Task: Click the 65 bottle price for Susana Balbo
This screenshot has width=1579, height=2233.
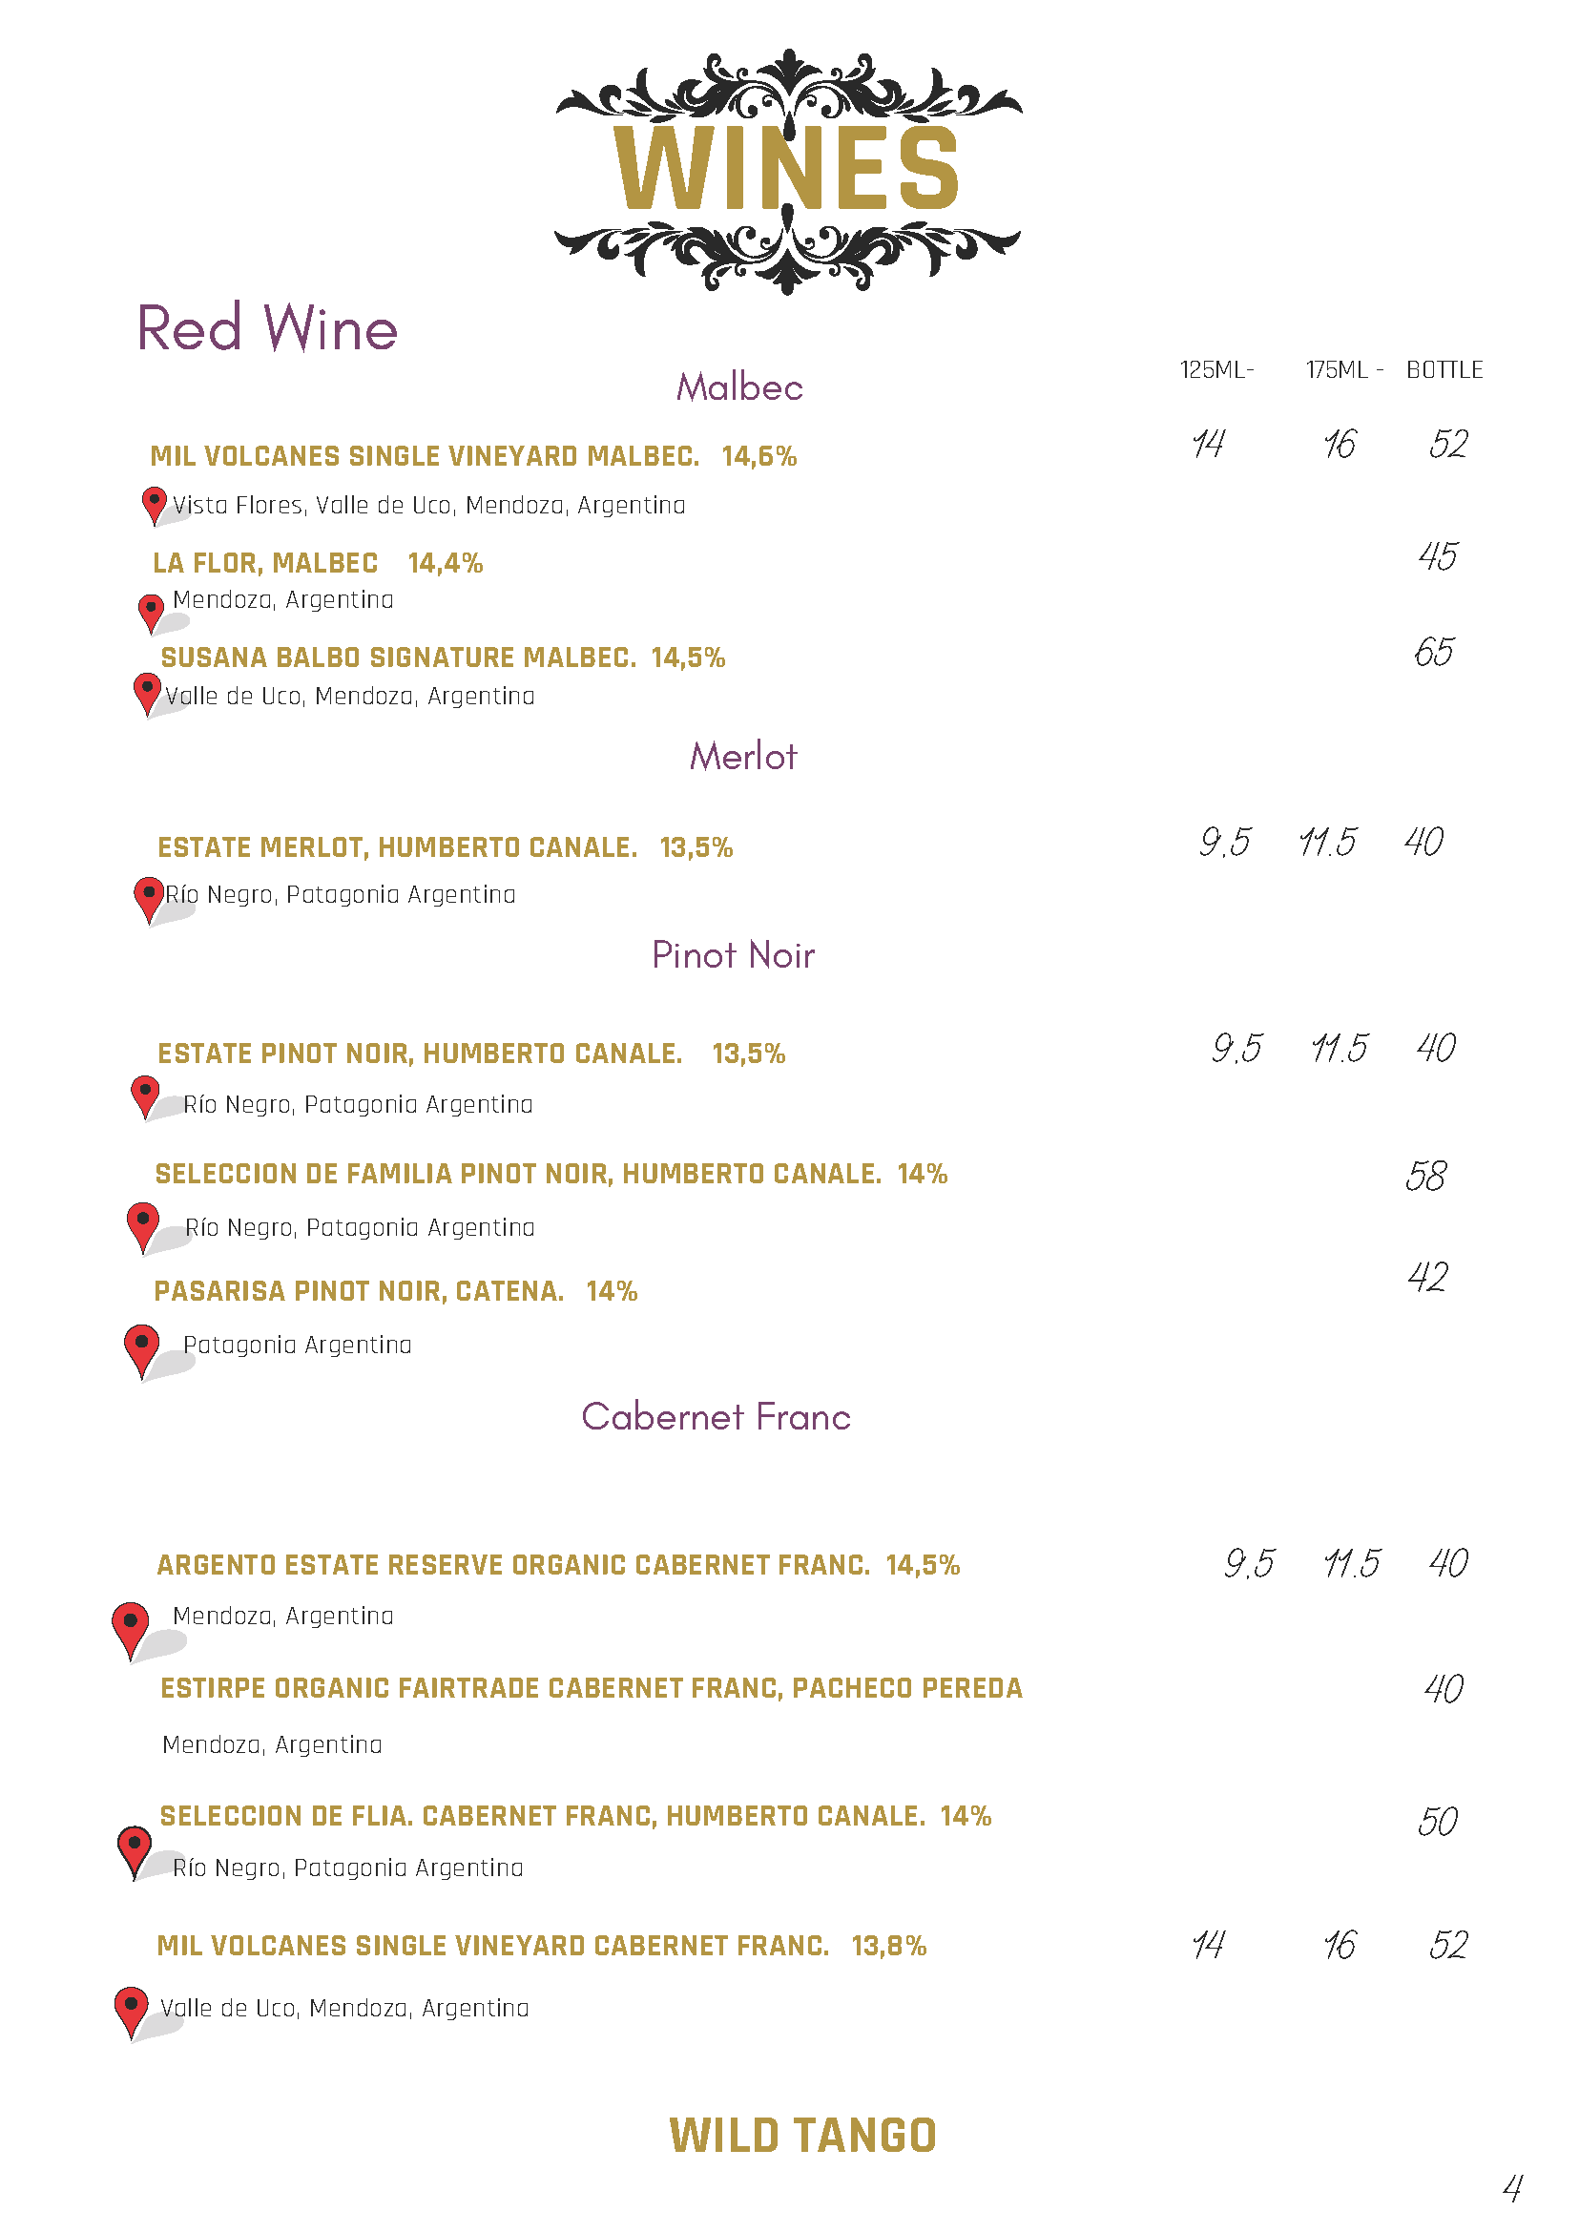Action: coord(1434,652)
